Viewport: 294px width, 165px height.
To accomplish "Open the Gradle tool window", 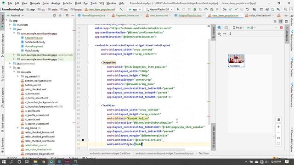I will point(292,21).
